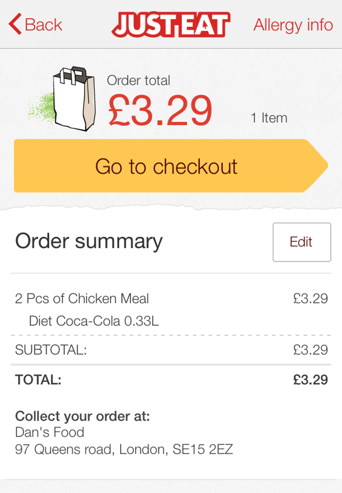Open Allergy info

coord(293,24)
